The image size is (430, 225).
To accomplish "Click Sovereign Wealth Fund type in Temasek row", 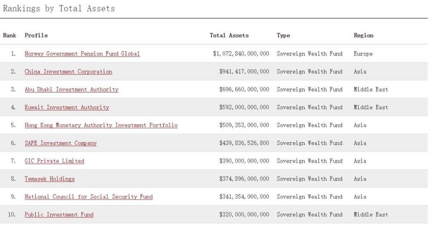I will point(310,179).
